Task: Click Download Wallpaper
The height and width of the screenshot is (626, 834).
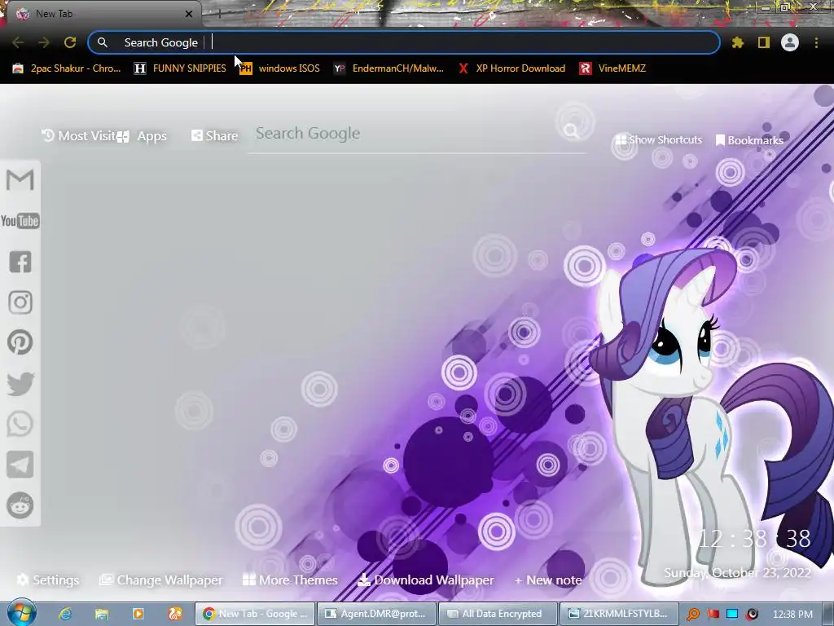Action: (426, 580)
